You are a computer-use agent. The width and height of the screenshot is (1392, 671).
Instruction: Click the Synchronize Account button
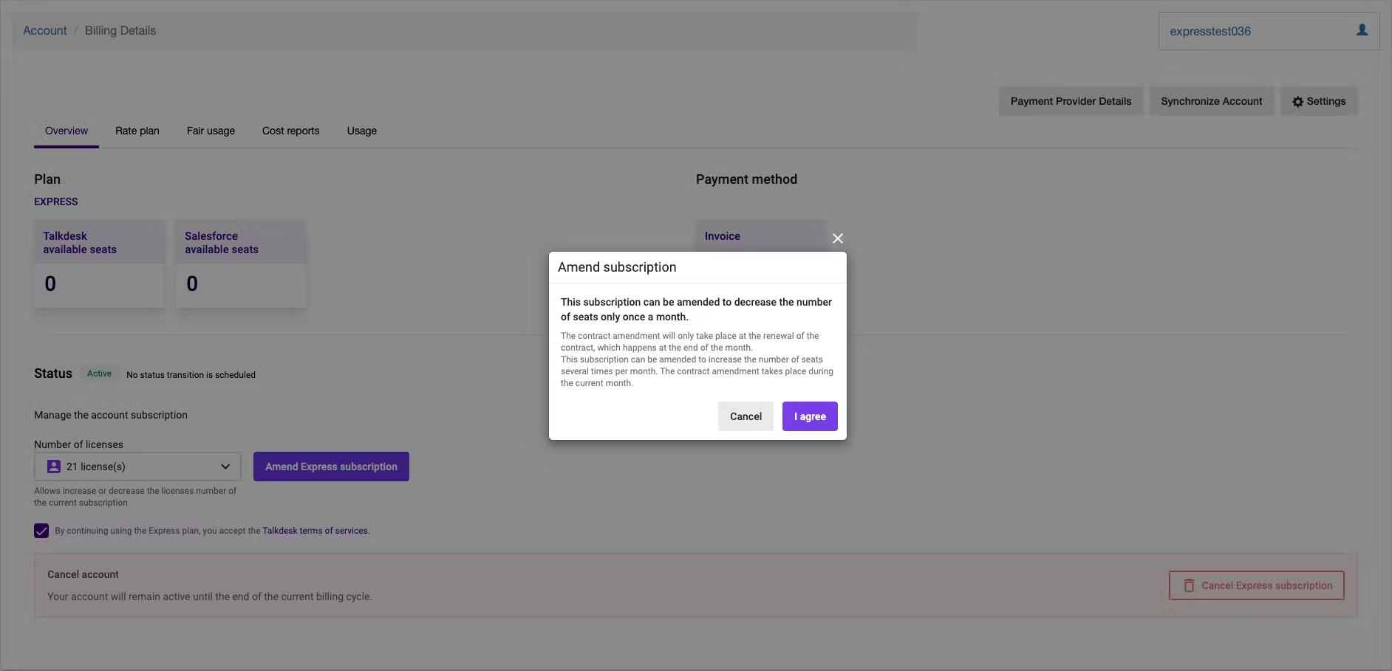(1211, 101)
